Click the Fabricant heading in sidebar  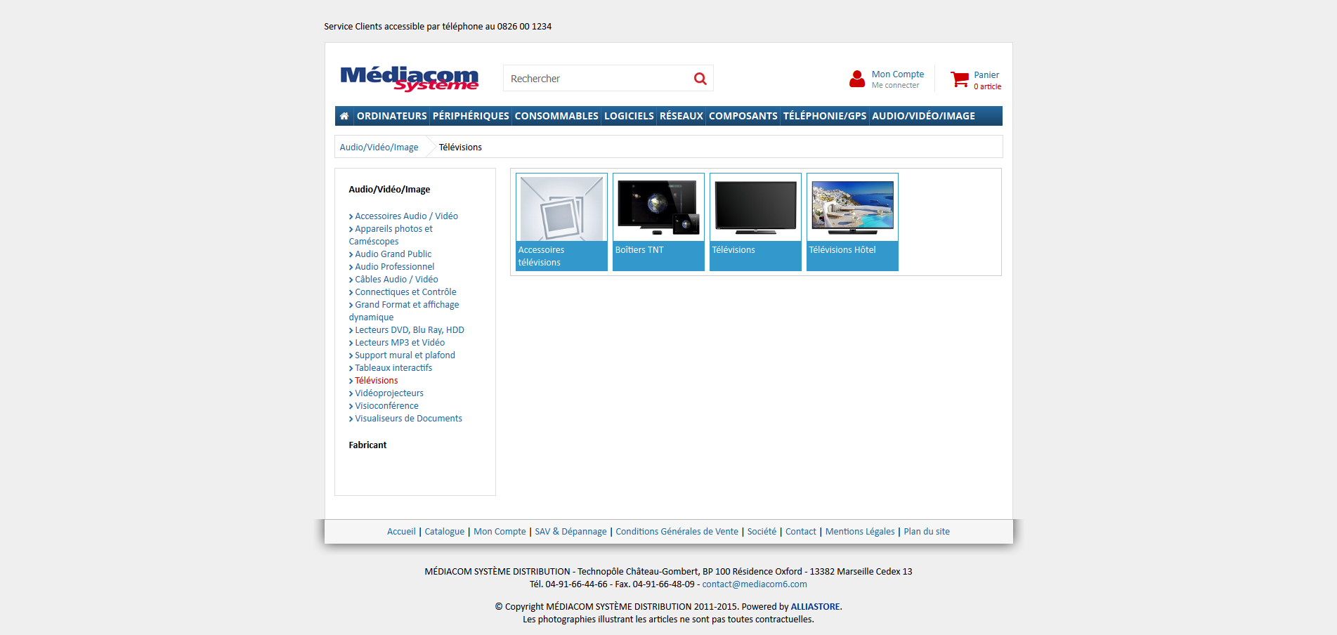[x=367, y=445]
